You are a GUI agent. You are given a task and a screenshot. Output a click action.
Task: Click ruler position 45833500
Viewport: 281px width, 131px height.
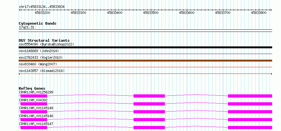pos(151,13)
